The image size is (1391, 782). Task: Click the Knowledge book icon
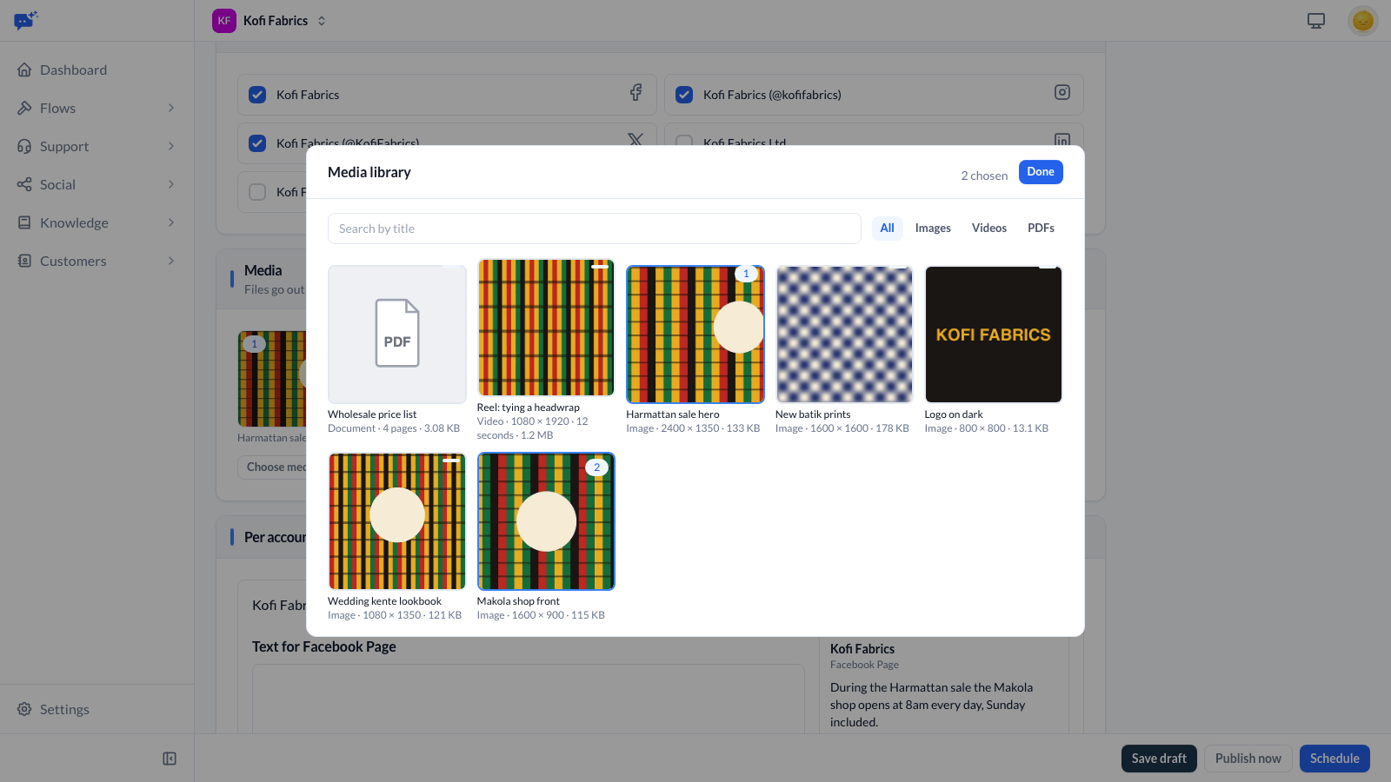click(x=24, y=222)
